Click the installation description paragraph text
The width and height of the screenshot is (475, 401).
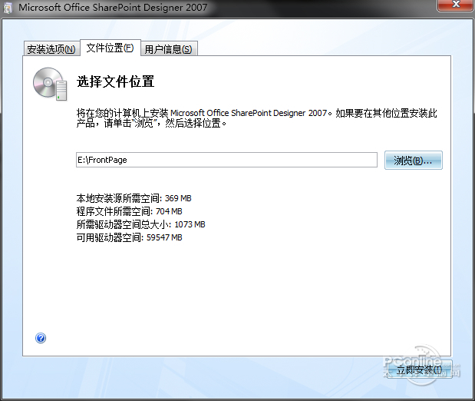[x=256, y=118]
